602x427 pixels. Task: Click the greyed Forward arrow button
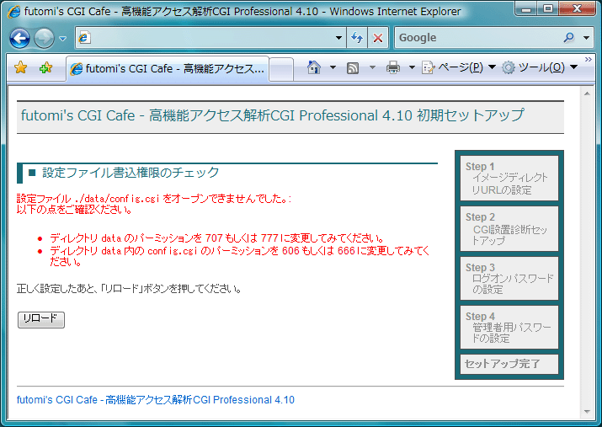pos(44,38)
